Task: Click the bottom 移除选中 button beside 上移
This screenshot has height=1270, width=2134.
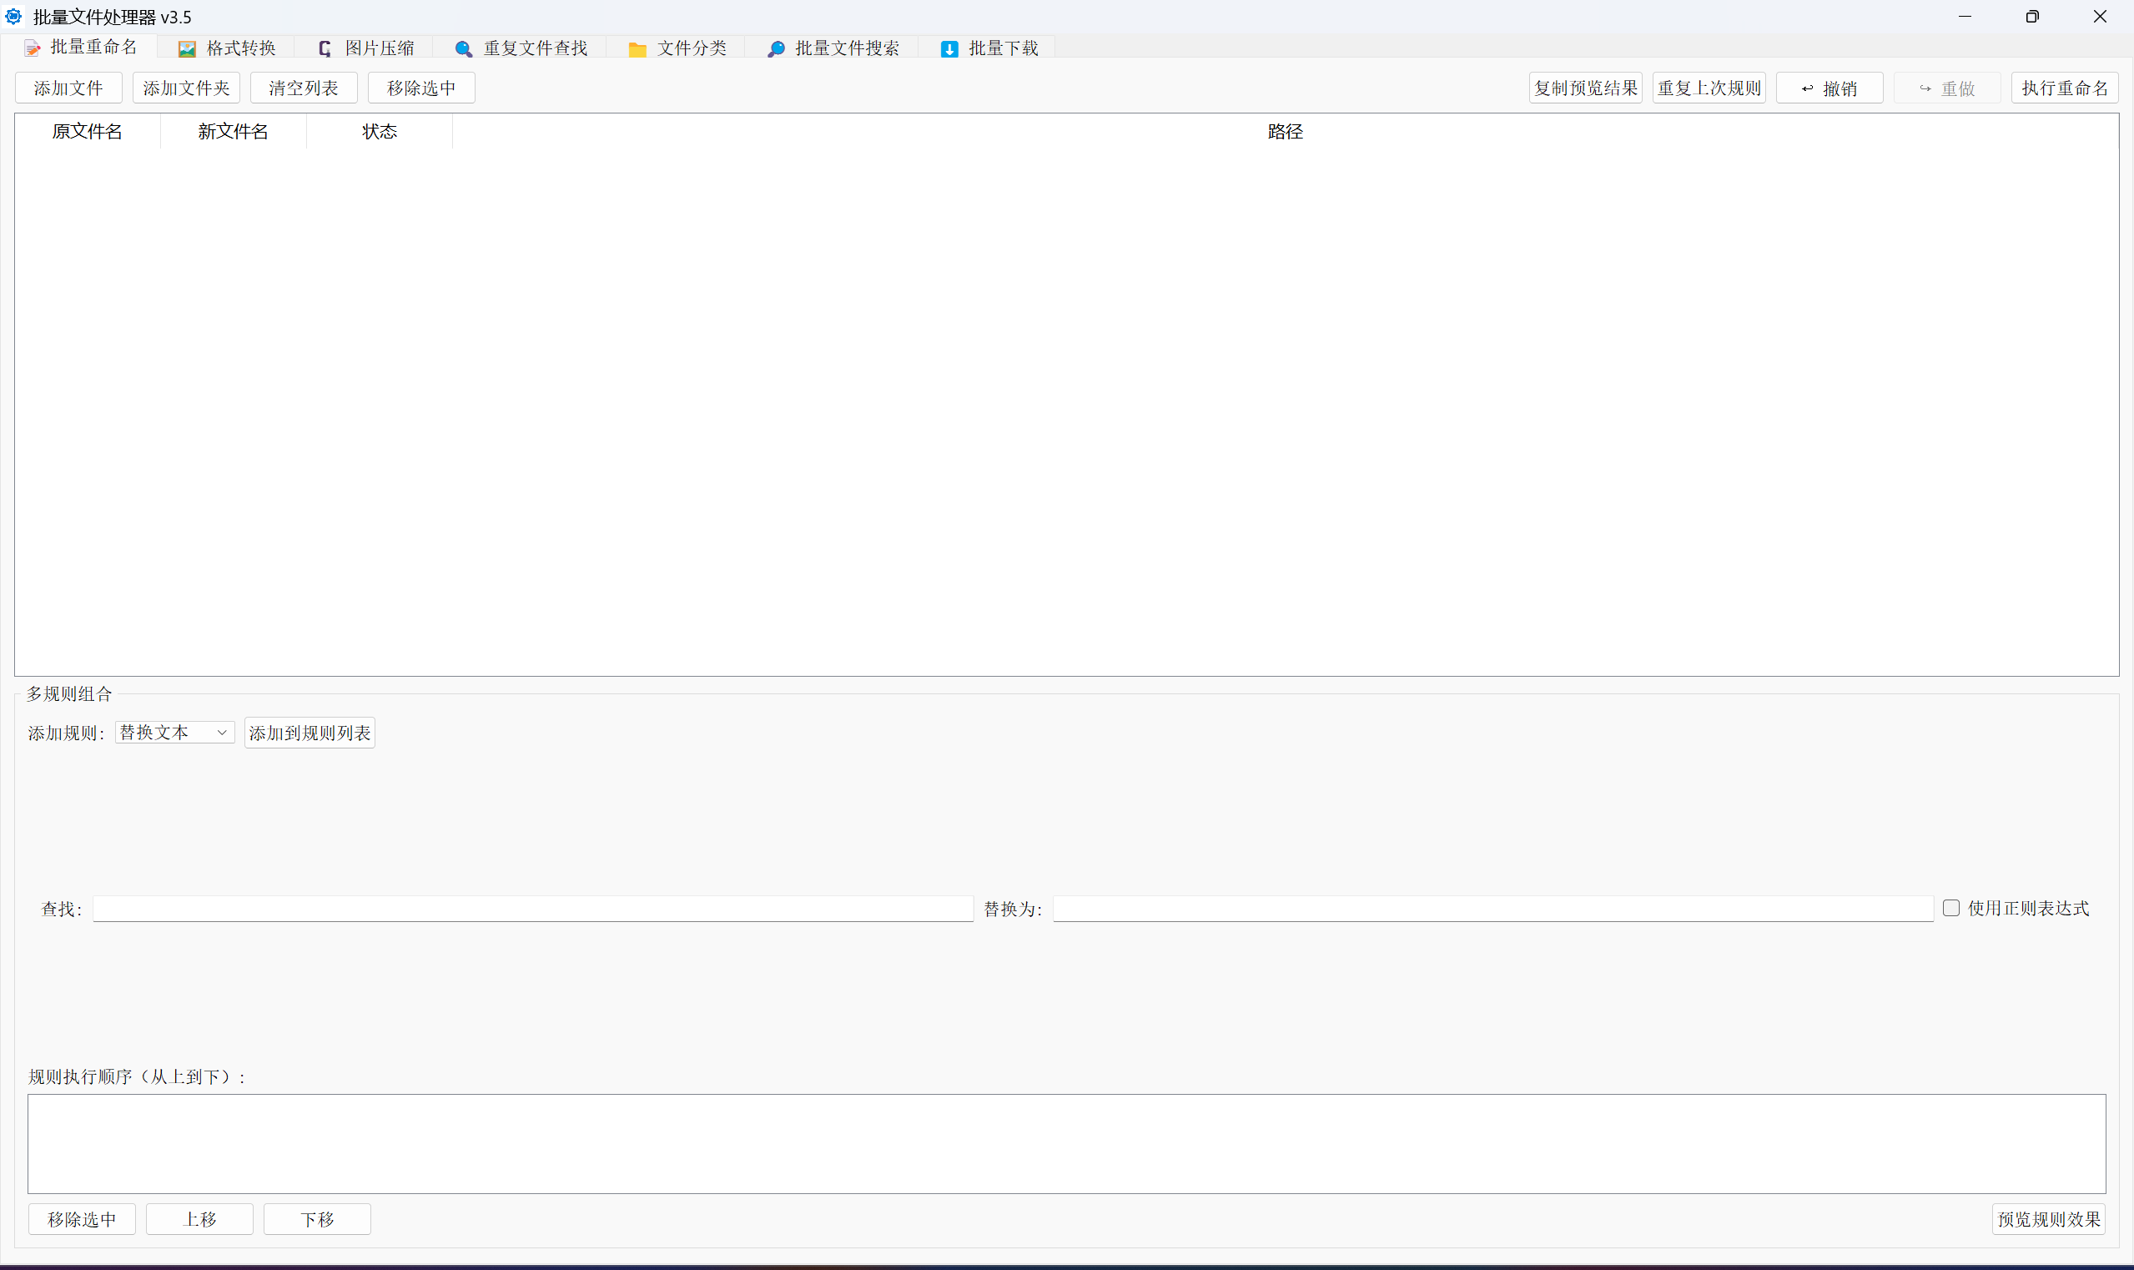Action: coord(82,1218)
